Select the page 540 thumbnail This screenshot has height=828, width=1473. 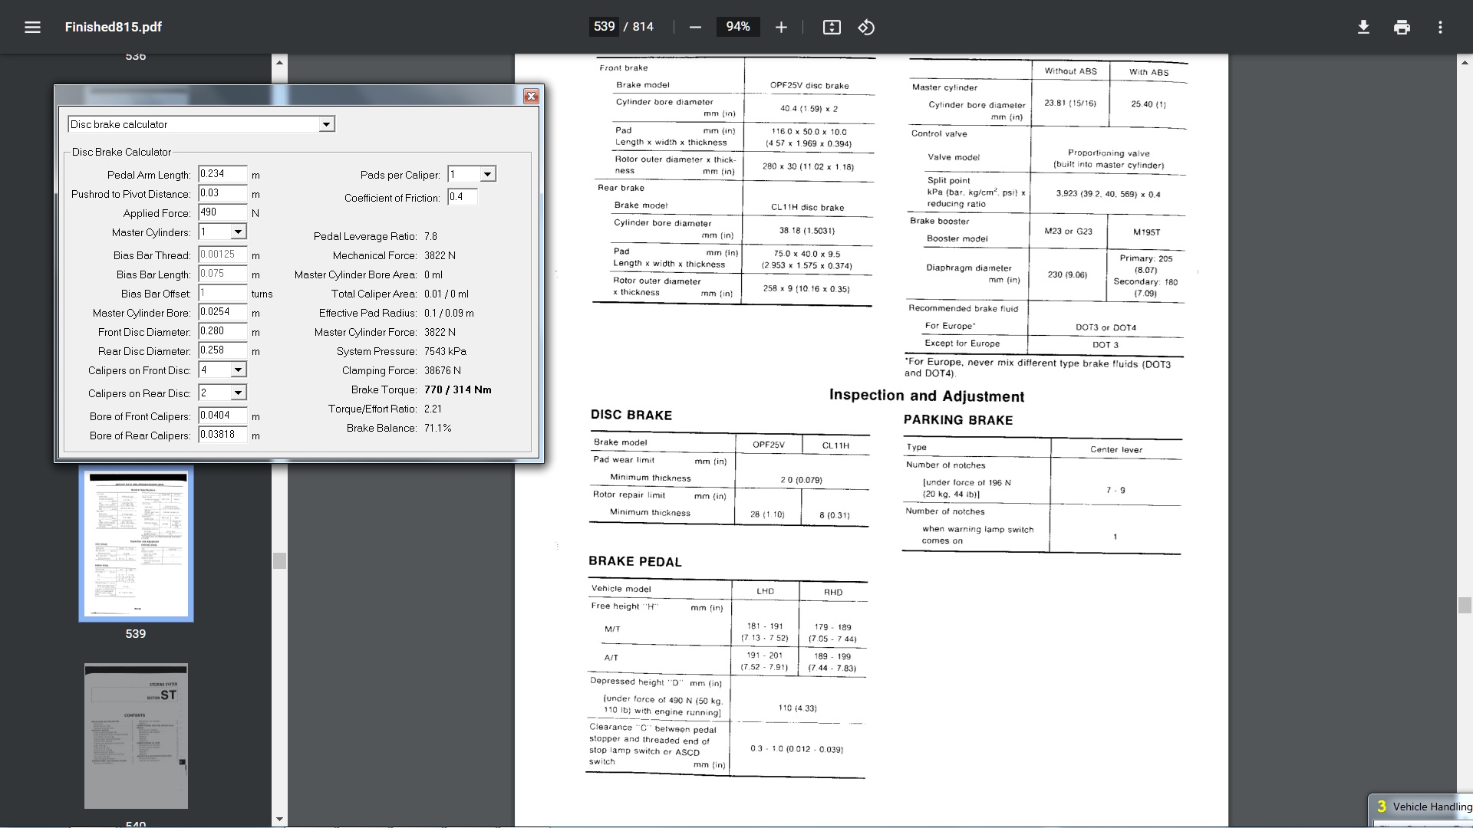[x=136, y=736]
